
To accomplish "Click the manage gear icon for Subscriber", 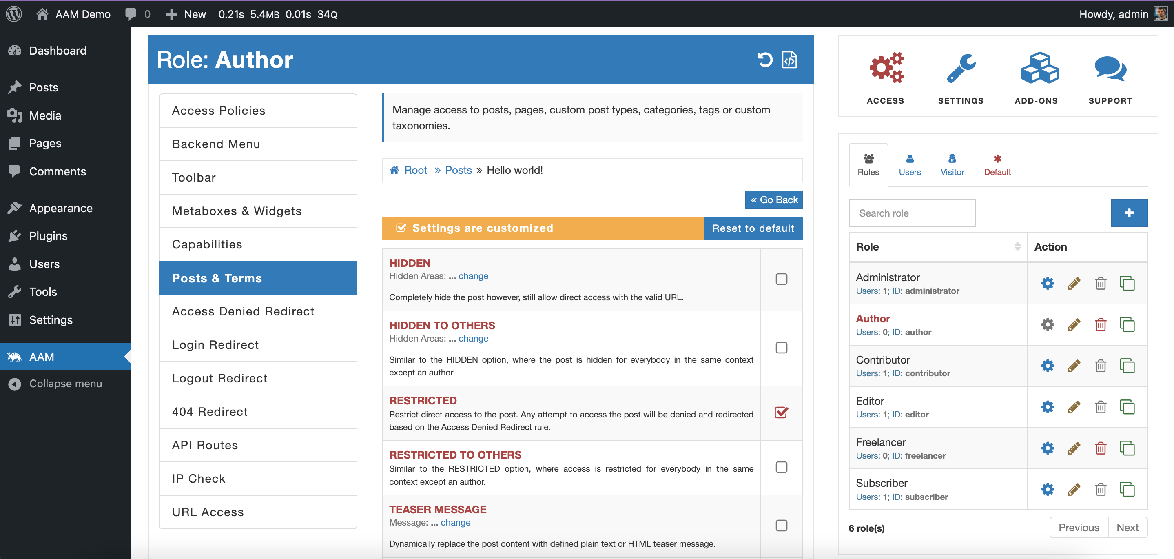I will point(1047,489).
